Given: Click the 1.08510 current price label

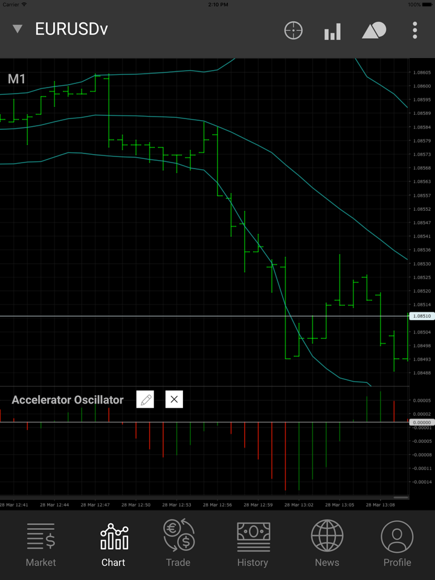Looking at the screenshot, I should tap(421, 316).
